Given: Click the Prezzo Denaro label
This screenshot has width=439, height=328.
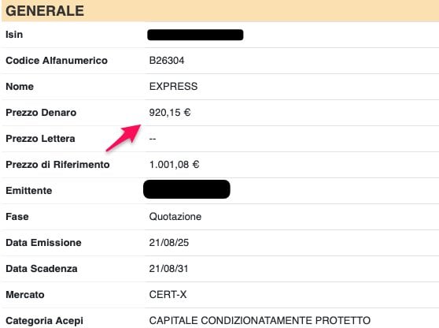Looking at the screenshot, I should [41, 113].
